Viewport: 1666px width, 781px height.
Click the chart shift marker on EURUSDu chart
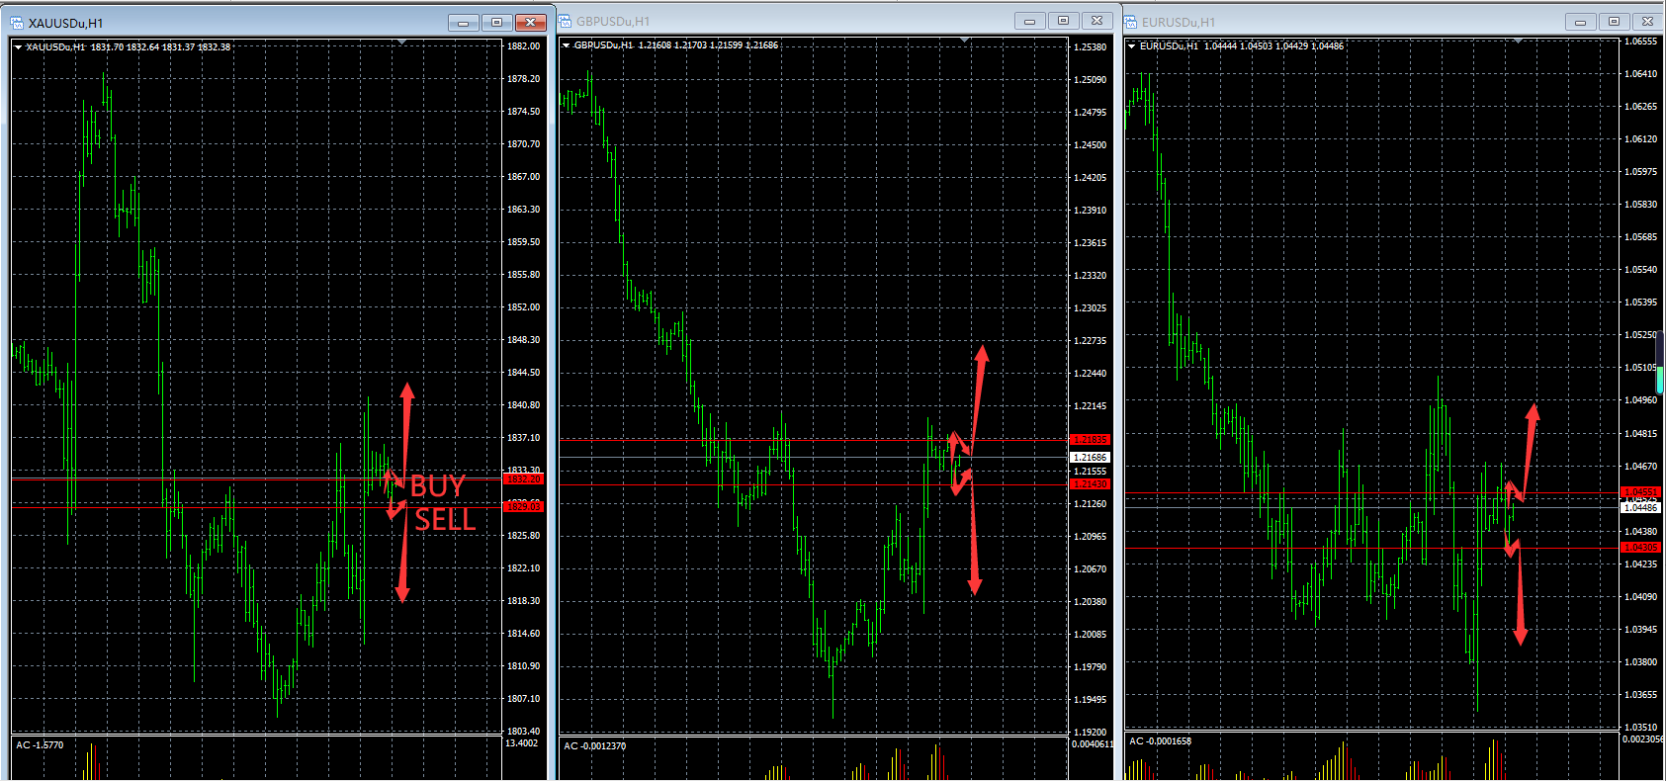pos(1518,42)
